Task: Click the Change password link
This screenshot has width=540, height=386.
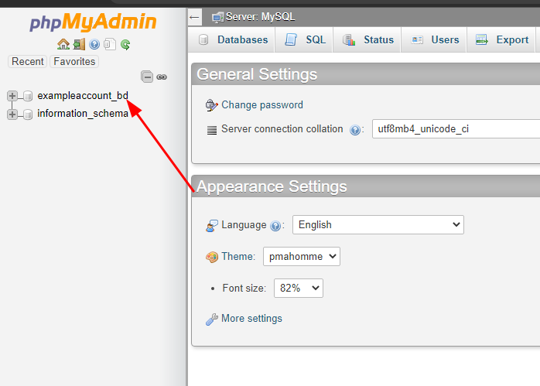Action: point(261,105)
